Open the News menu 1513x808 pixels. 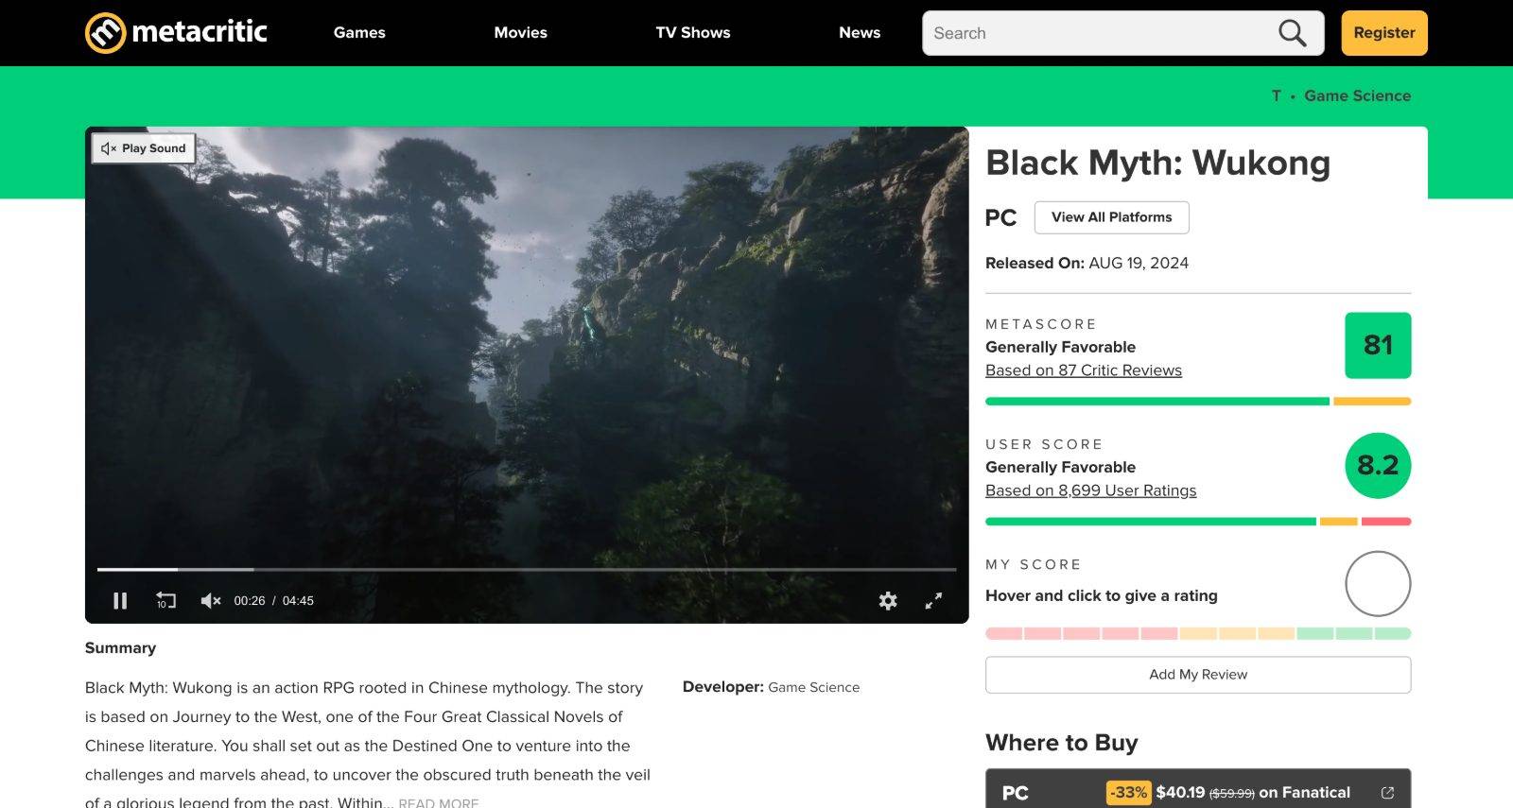coord(860,32)
